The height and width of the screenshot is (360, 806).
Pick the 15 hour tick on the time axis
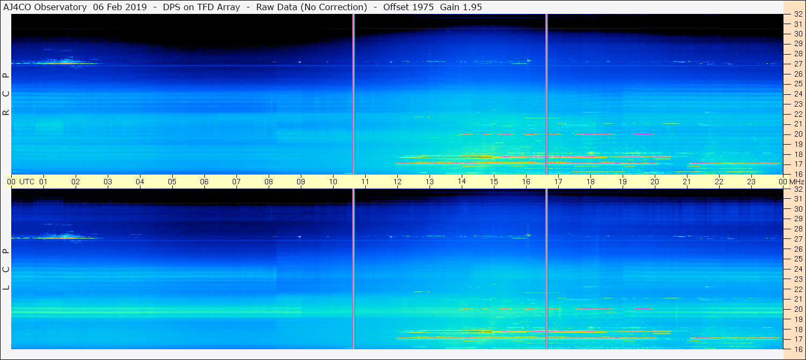point(494,182)
